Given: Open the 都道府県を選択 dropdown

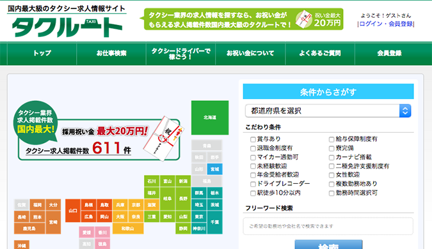Looking at the screenshot, I should click(x=328, y=110).
